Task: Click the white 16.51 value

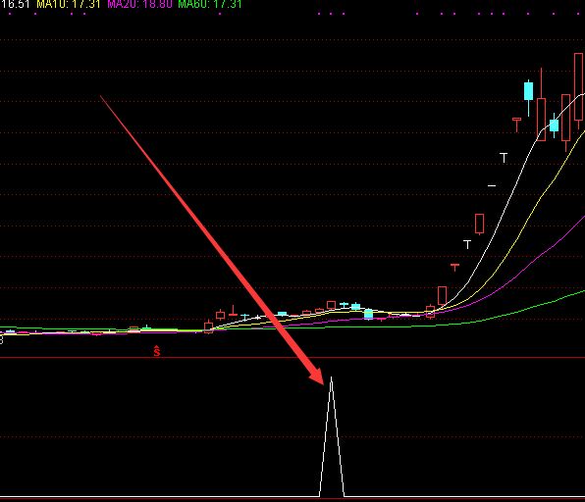Action: [15, 4]
